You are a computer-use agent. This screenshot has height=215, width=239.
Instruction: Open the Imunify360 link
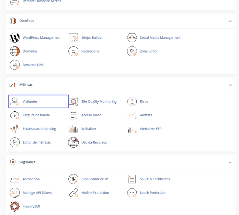[31, 206]
